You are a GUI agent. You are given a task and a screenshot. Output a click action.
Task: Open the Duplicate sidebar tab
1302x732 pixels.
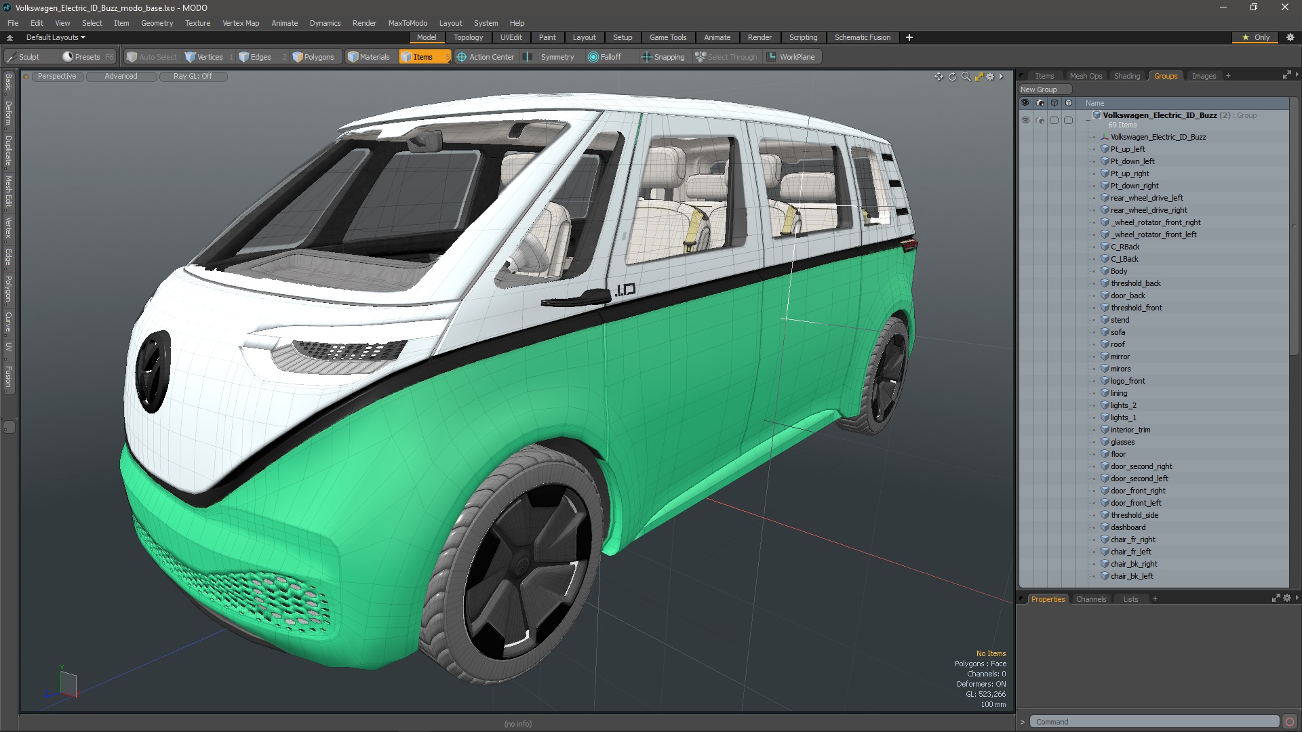pyautogui.click(x=8, y=150)
